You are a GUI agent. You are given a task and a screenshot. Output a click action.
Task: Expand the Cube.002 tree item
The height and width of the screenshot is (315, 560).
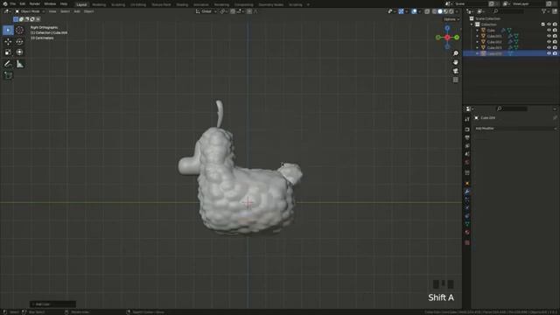coord(478,42)
